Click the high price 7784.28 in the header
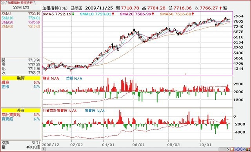Screen dimensions: 251x152 click(156, 8)
